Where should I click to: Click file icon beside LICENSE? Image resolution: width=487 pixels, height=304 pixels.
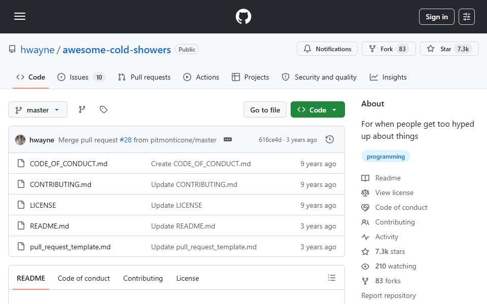(21, 205)
